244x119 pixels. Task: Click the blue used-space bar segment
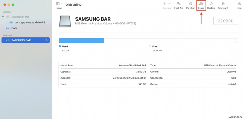tap(81, 41)
